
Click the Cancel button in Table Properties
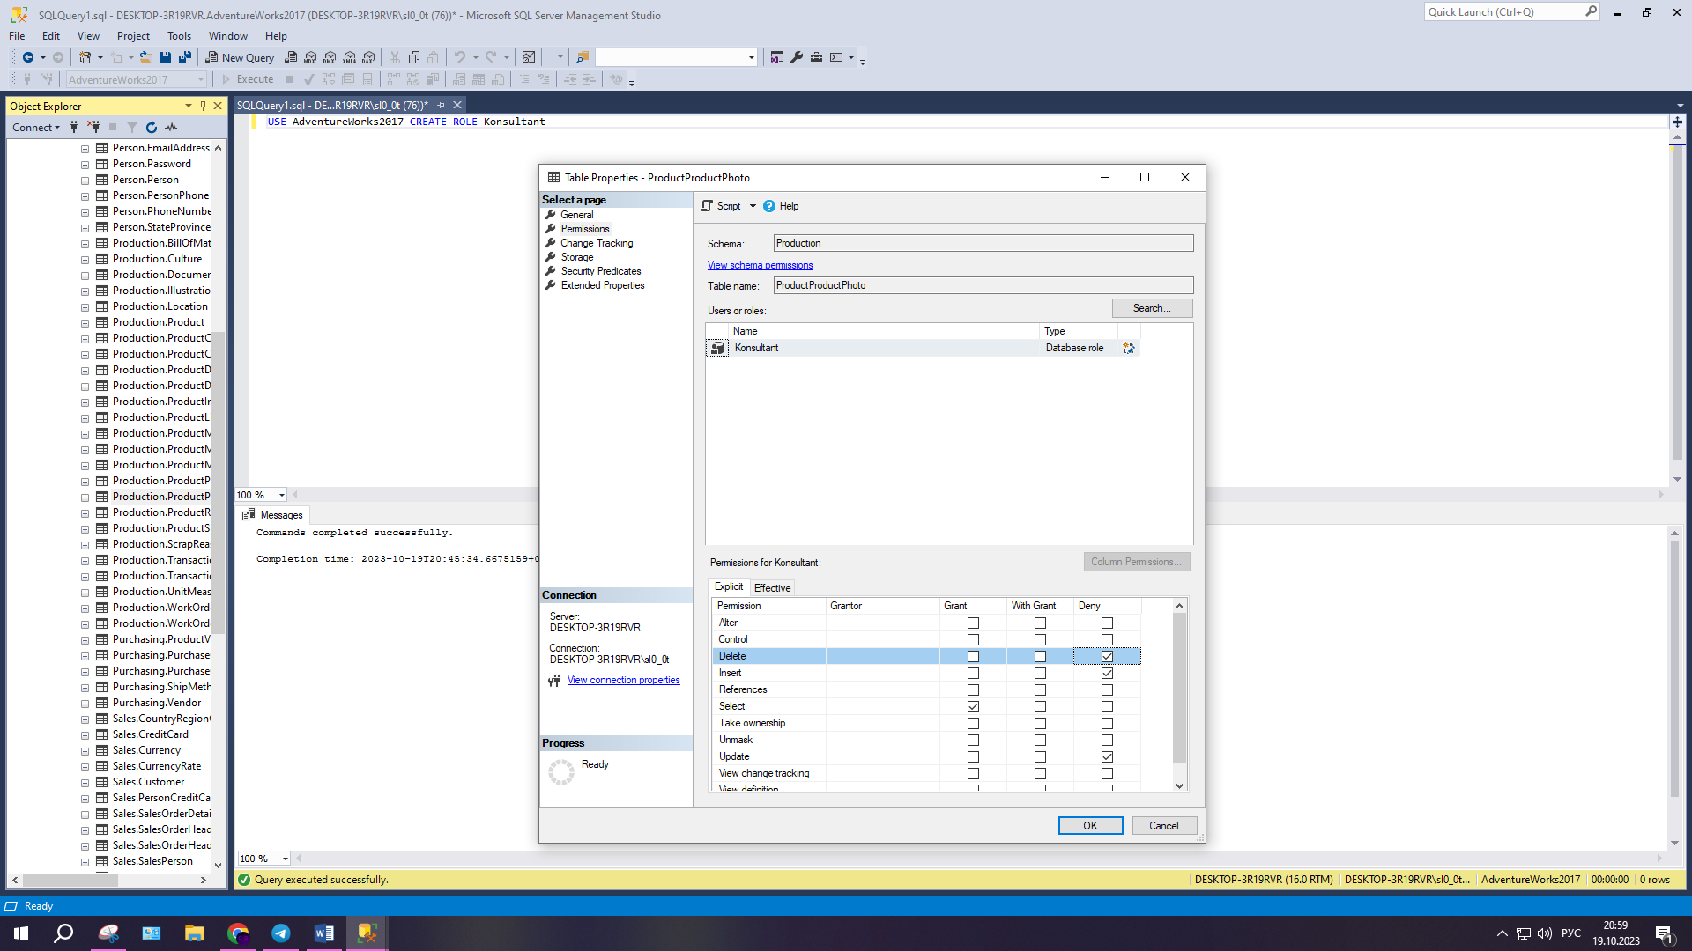[1164, 826]
